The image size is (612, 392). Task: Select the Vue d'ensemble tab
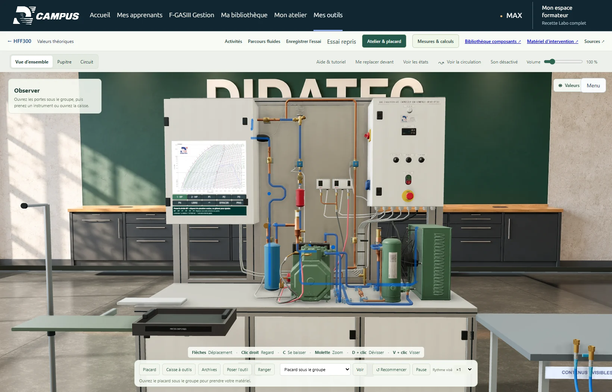(32, 62)
